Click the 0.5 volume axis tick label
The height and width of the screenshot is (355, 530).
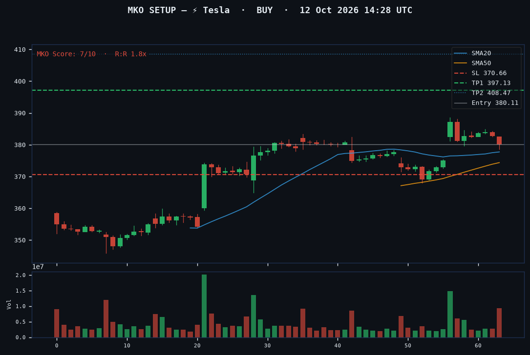click(21, 322)
